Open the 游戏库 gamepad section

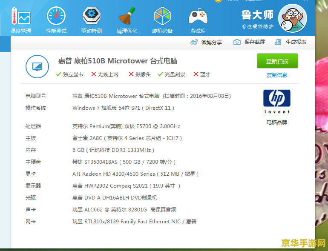(x=198, y=21)
